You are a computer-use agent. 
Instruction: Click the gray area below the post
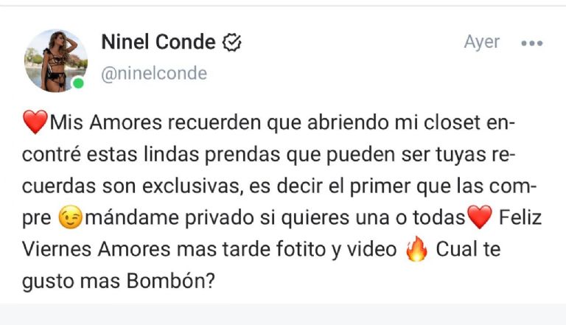point(283,314)
